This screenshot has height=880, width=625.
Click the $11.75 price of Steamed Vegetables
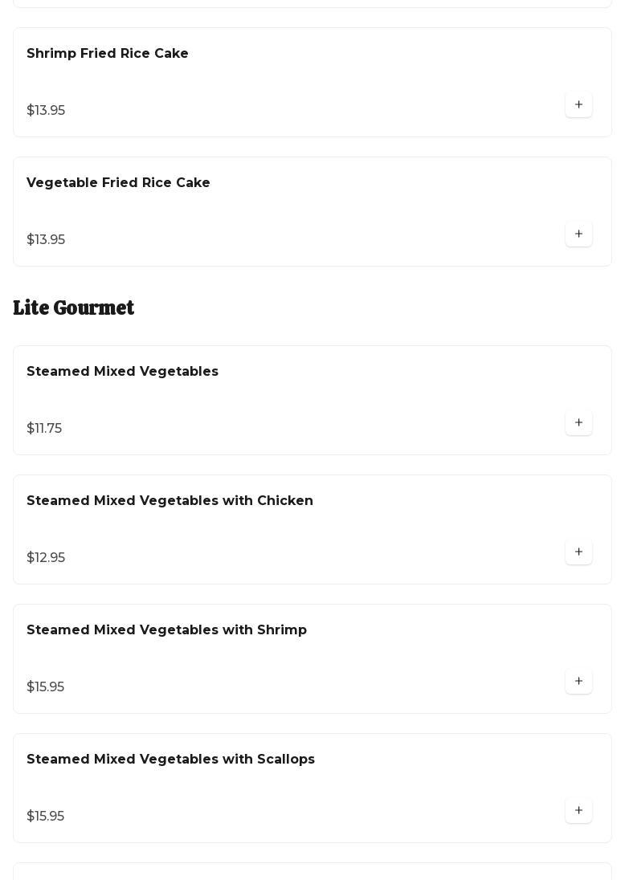pos(44,429)
